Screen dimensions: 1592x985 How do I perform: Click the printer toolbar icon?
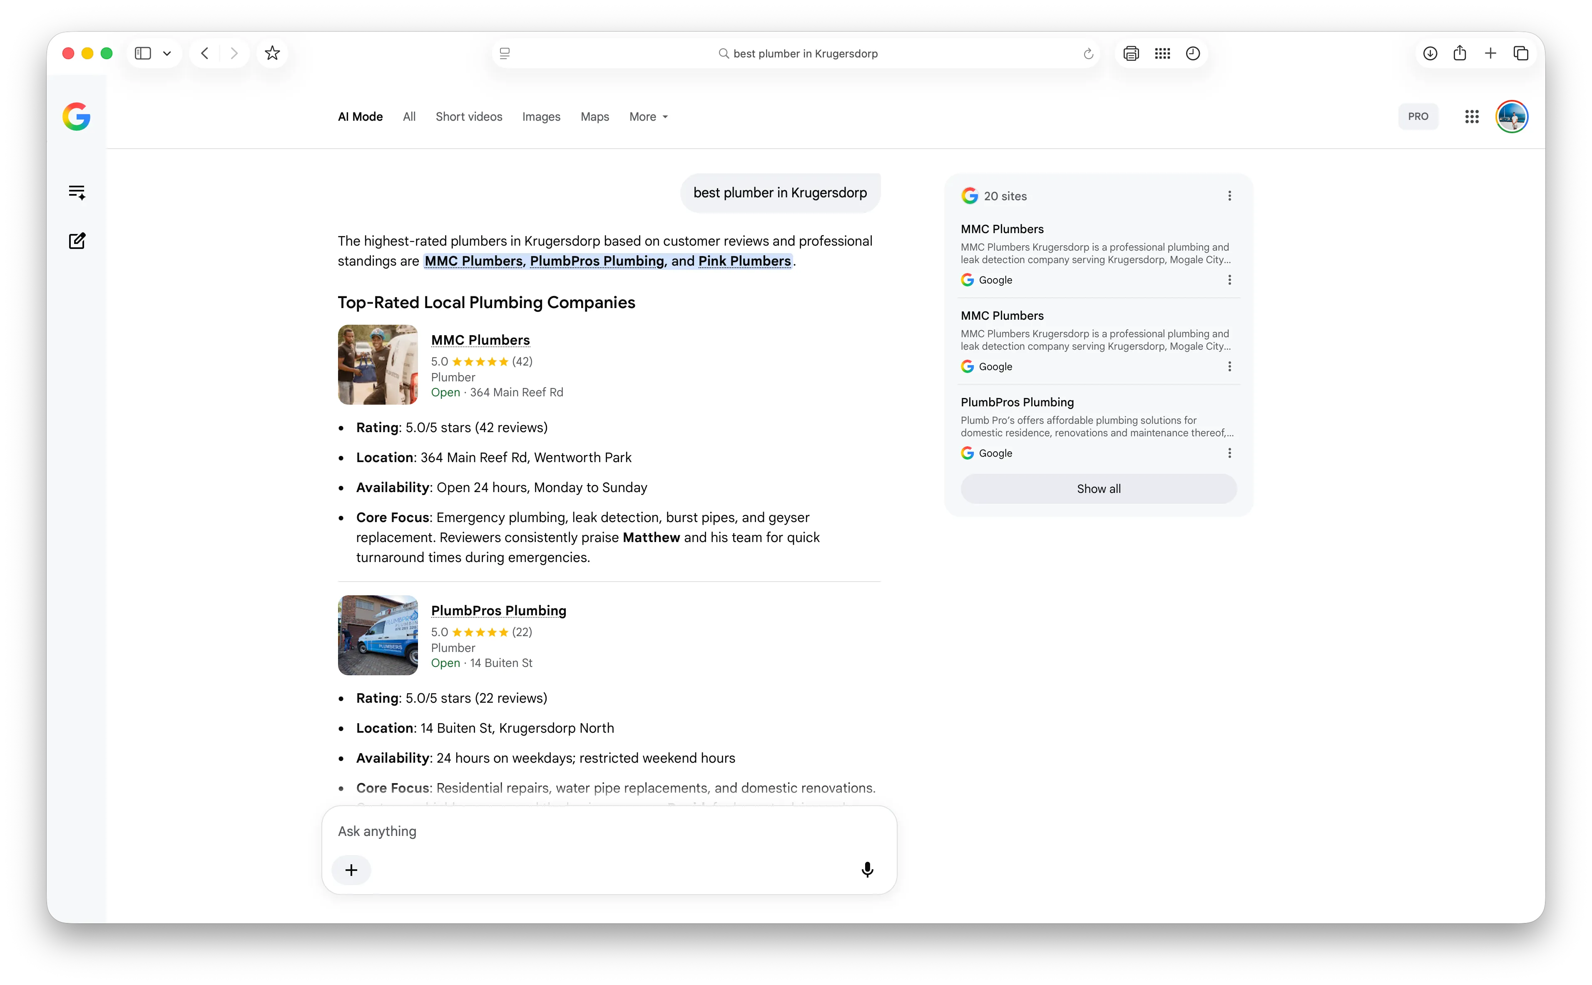point(1132,53)
